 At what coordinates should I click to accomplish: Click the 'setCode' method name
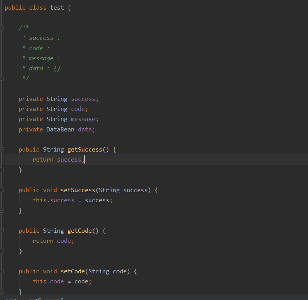click(x=73, y=271)
